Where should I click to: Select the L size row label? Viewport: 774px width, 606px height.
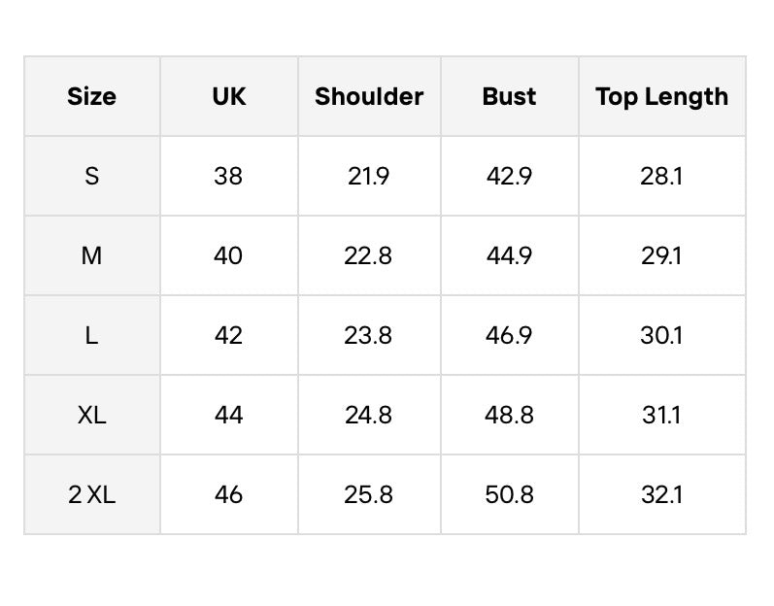(x=92, y=336)
